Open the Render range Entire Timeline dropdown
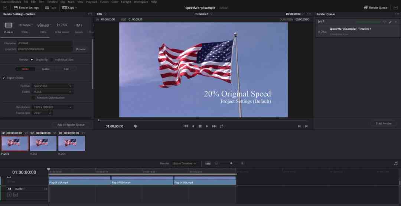Viewport: 401px width, 206px height. (x=185, y=164)
